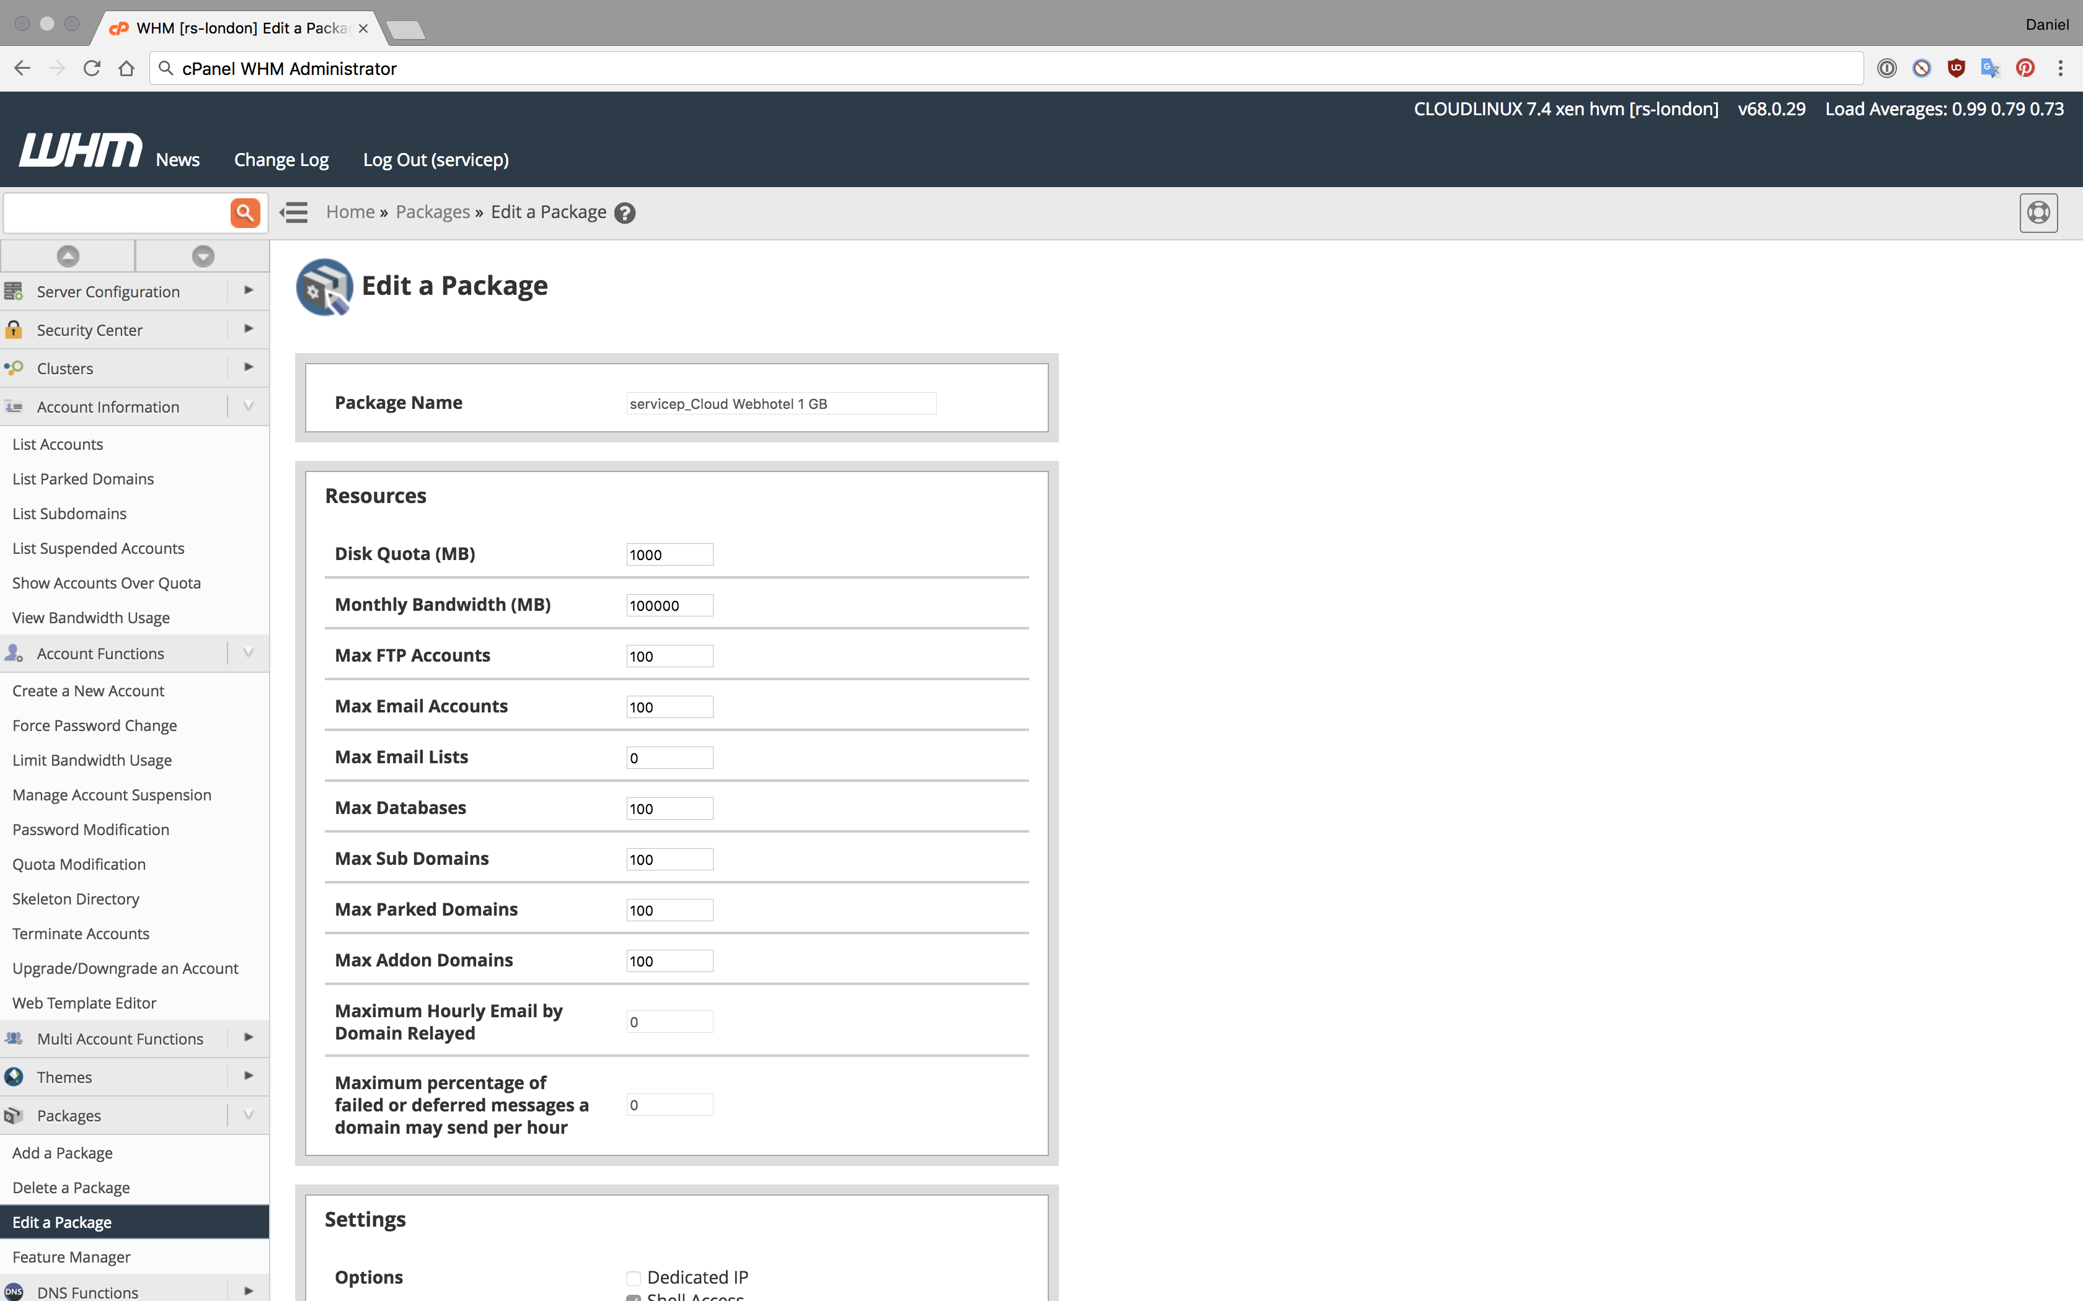The width and height of the screenshot is (2083, 1301).
Task: Click the Account Information icon
Action: [x=14, y=406]
